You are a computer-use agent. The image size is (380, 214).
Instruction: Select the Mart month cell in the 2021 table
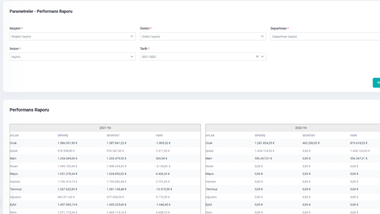click(13, 159)
